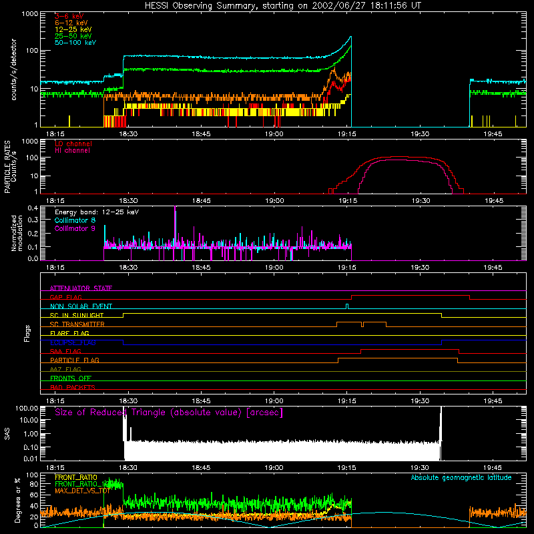Click the 'Energy band: 12-25 keV' label
Image resolution: width=534 pixels, height=534 pixels.
tap(97, 212)
